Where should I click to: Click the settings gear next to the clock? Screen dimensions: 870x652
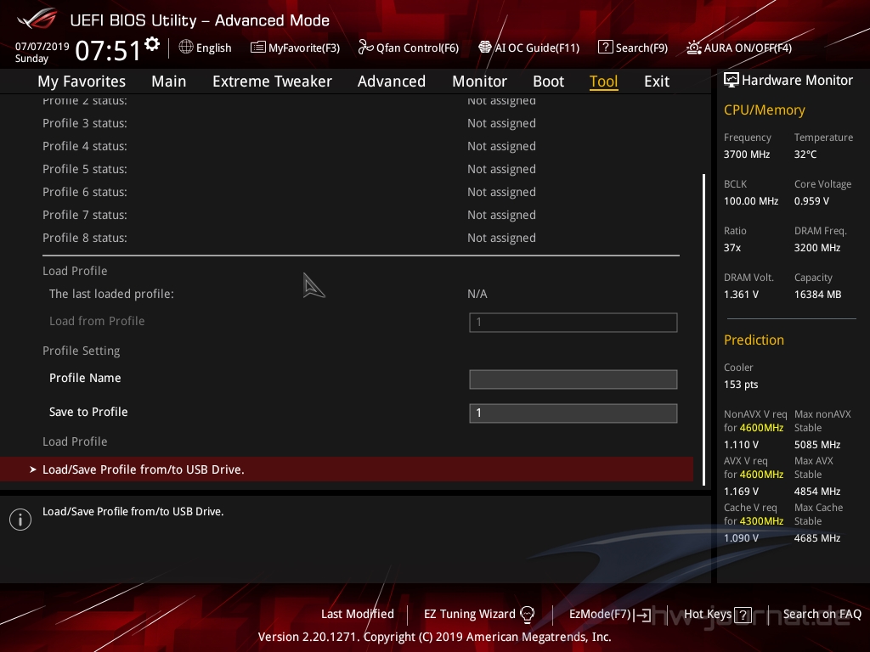[152, 44]
